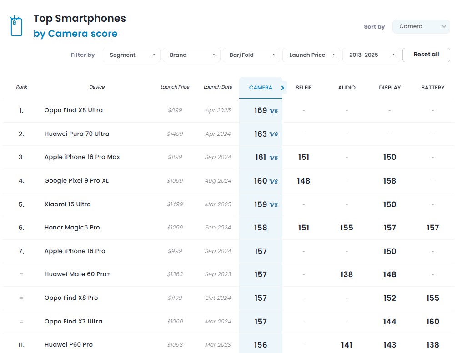Click the $899 launch price of Oppo Find X8 Ultra
The width and height of the screenshot is (457, 353).
coord(175,110)
